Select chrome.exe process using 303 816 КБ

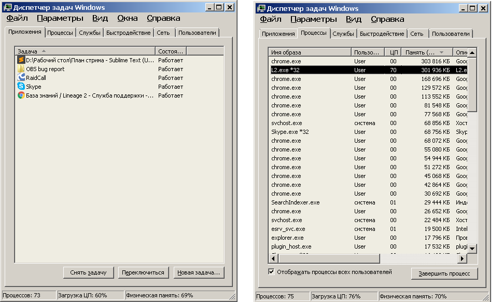tap(369, 61)
